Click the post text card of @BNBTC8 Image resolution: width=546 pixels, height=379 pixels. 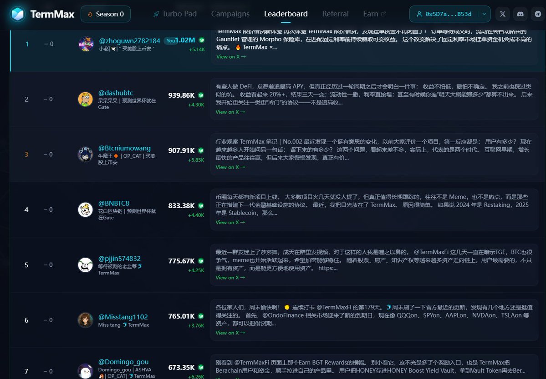coord(374,209)
